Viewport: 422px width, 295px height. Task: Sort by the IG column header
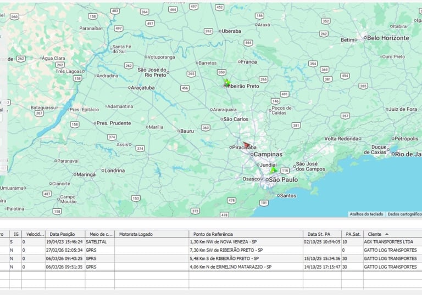pos(16,234)
